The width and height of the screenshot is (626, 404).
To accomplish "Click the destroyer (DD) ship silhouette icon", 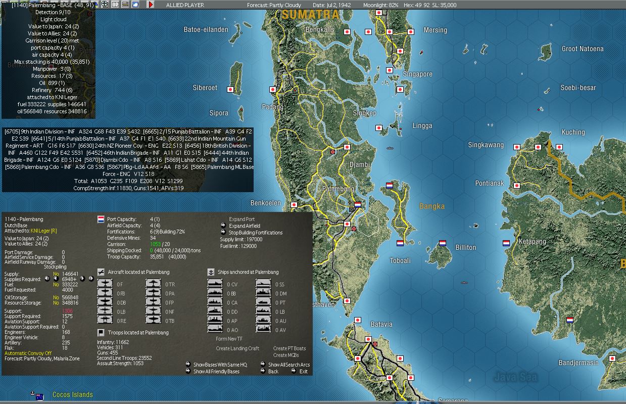I will [x=215, y=311].
